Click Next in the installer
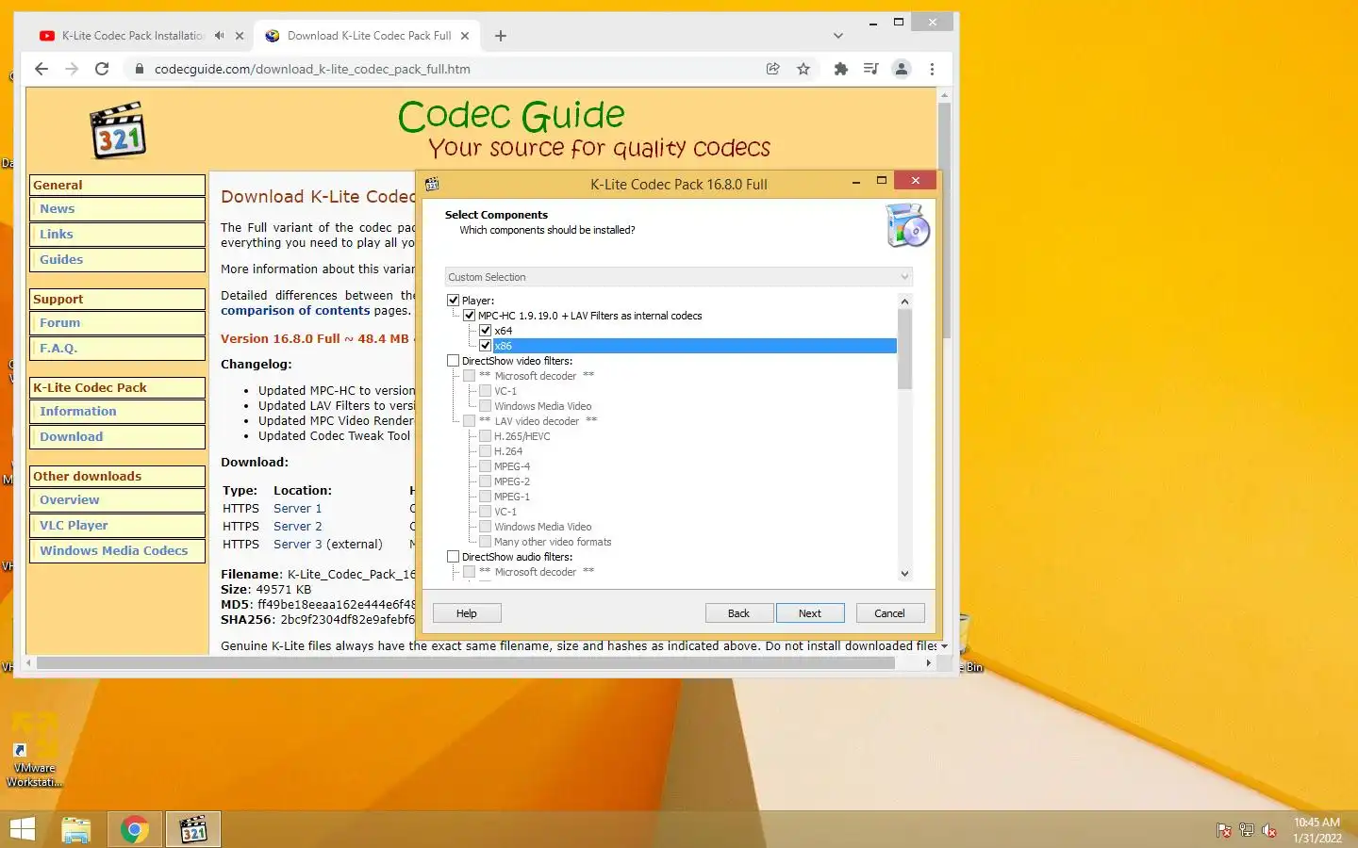This screenshot has width=1358, height=848. (810, 613)
